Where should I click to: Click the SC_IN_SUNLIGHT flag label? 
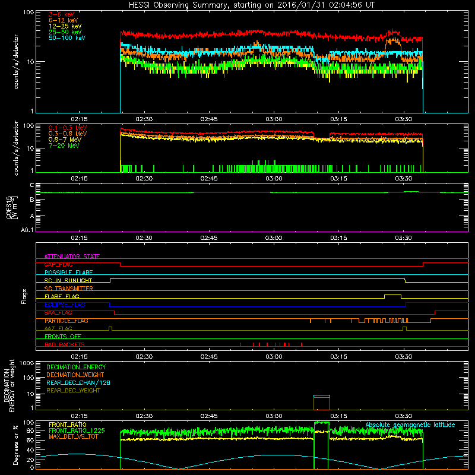pos(68,280)
